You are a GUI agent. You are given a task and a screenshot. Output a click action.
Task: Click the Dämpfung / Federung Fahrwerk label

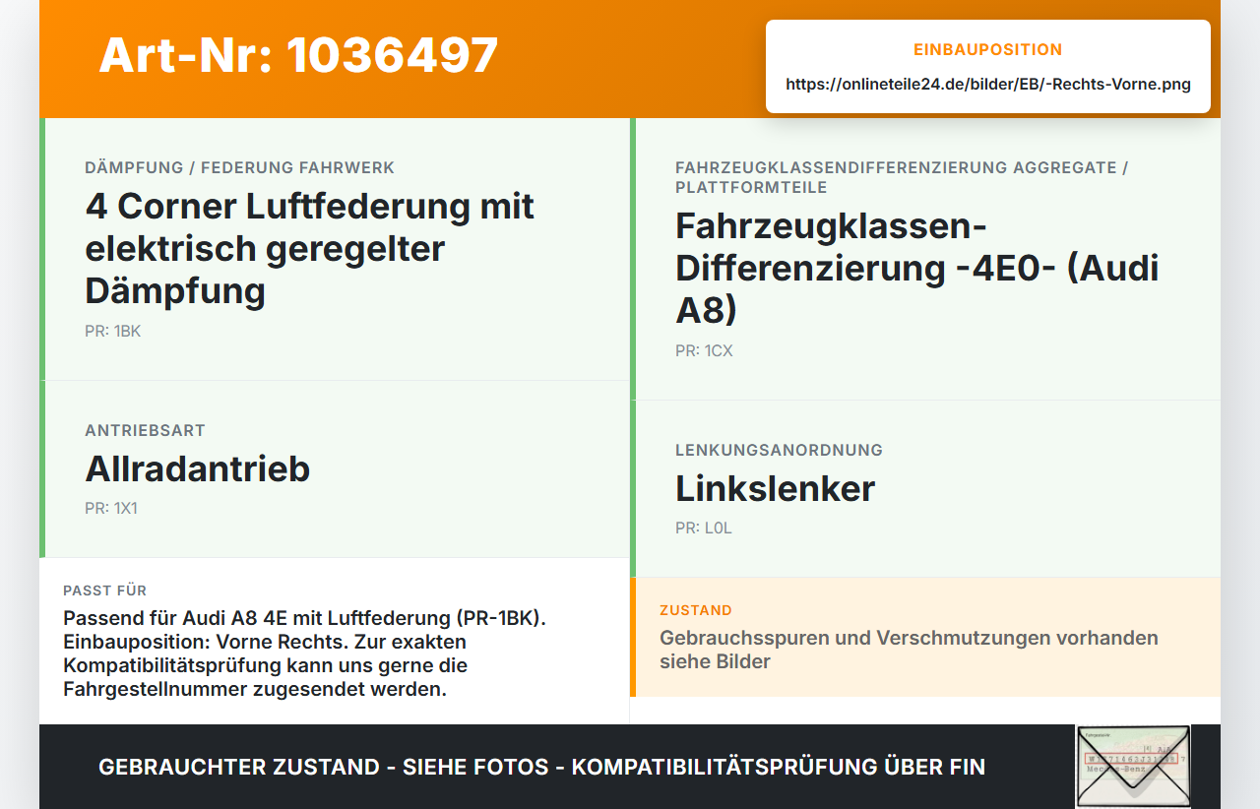point(239,168)
